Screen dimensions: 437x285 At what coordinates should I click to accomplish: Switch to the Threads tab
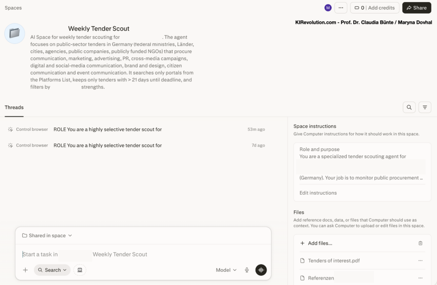click(14, 107)
